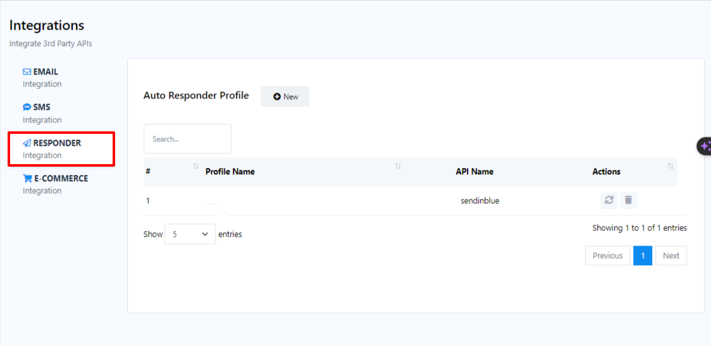Click the Profile Name header text
The height and width of the screenshot is (346, 711).
click(x=230, y=172)
